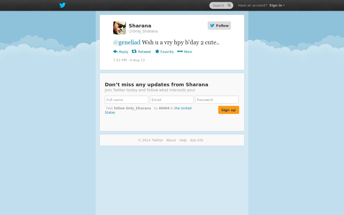Open the Ads info footer link
The image size is (344, 215).
tap(197, 140)
